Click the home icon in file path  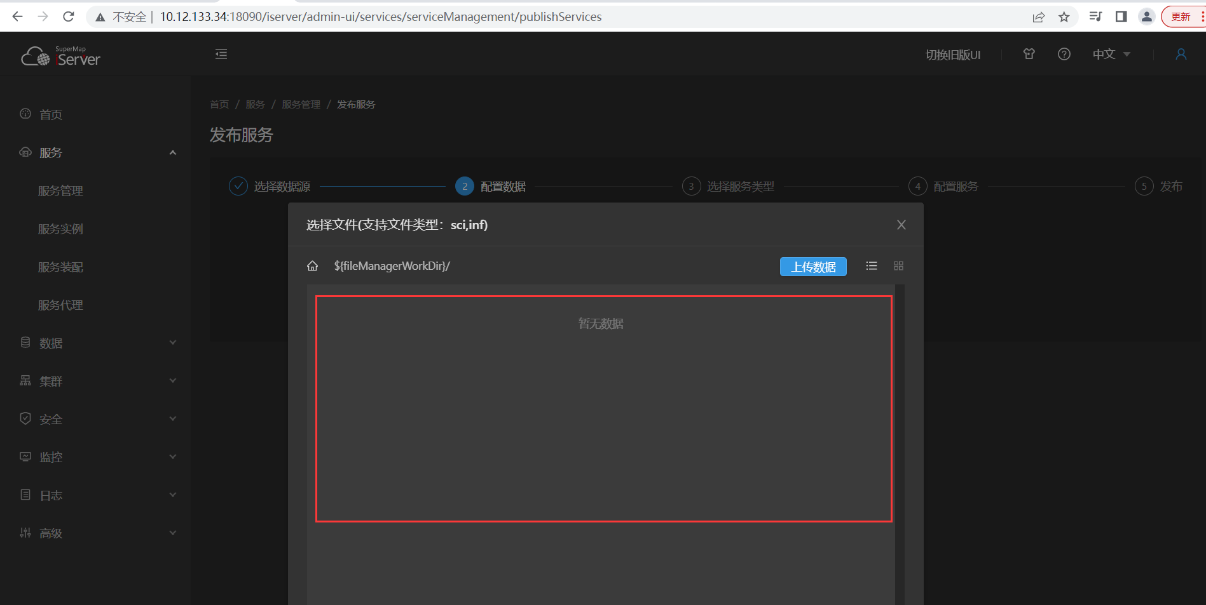coord(312,266)
